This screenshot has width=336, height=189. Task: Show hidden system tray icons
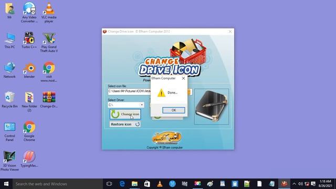click(x=294, y=184)
